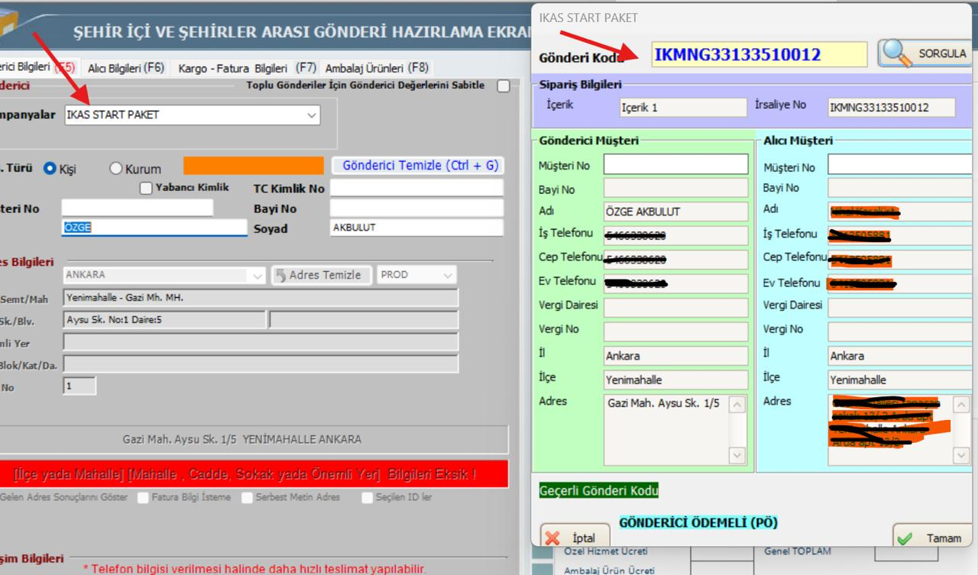Image resolution: width=978 pixels, height=575 pixels.
Task: Check Toplu Gönderiler sender values fix box
Action: tap(503, 86)
